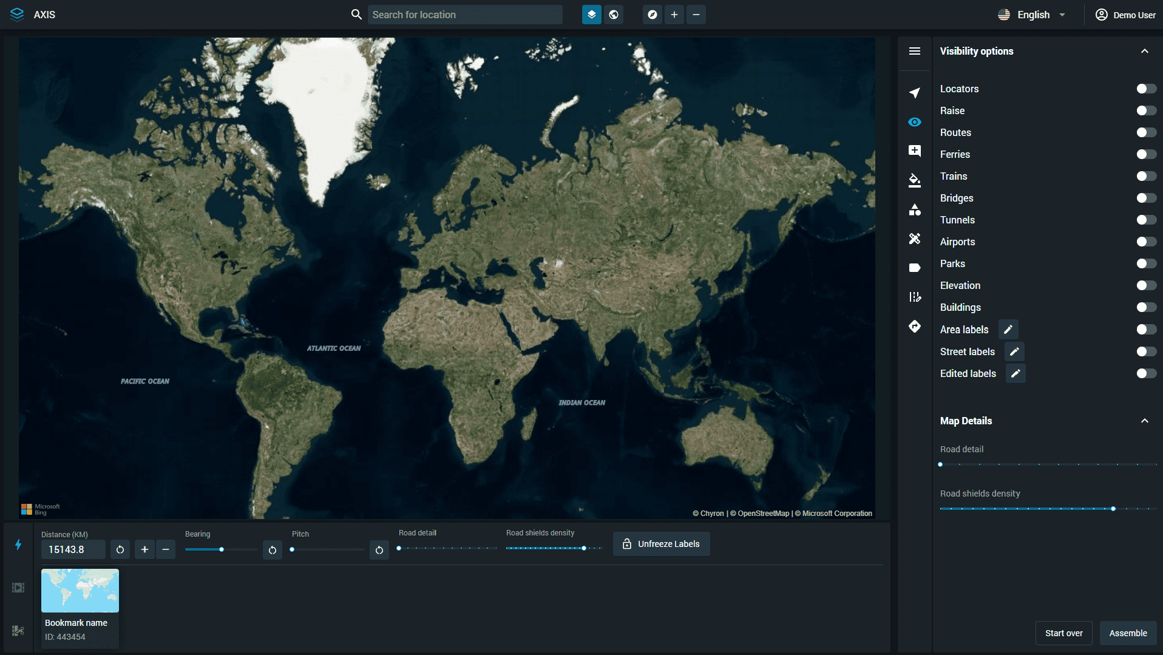Click the compass icon in top toolbar
Image resolution: width=1163 pixels, height=655 pixels.
click(652, 15)
